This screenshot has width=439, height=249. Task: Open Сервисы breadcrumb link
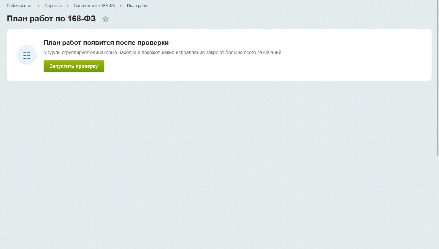pos(53,6)
